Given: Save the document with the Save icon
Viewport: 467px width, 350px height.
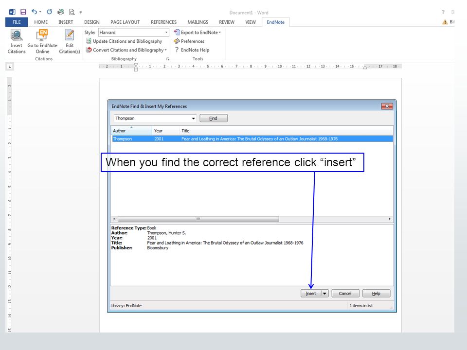Looking at the screenshot, I should (x=23, y=12).
